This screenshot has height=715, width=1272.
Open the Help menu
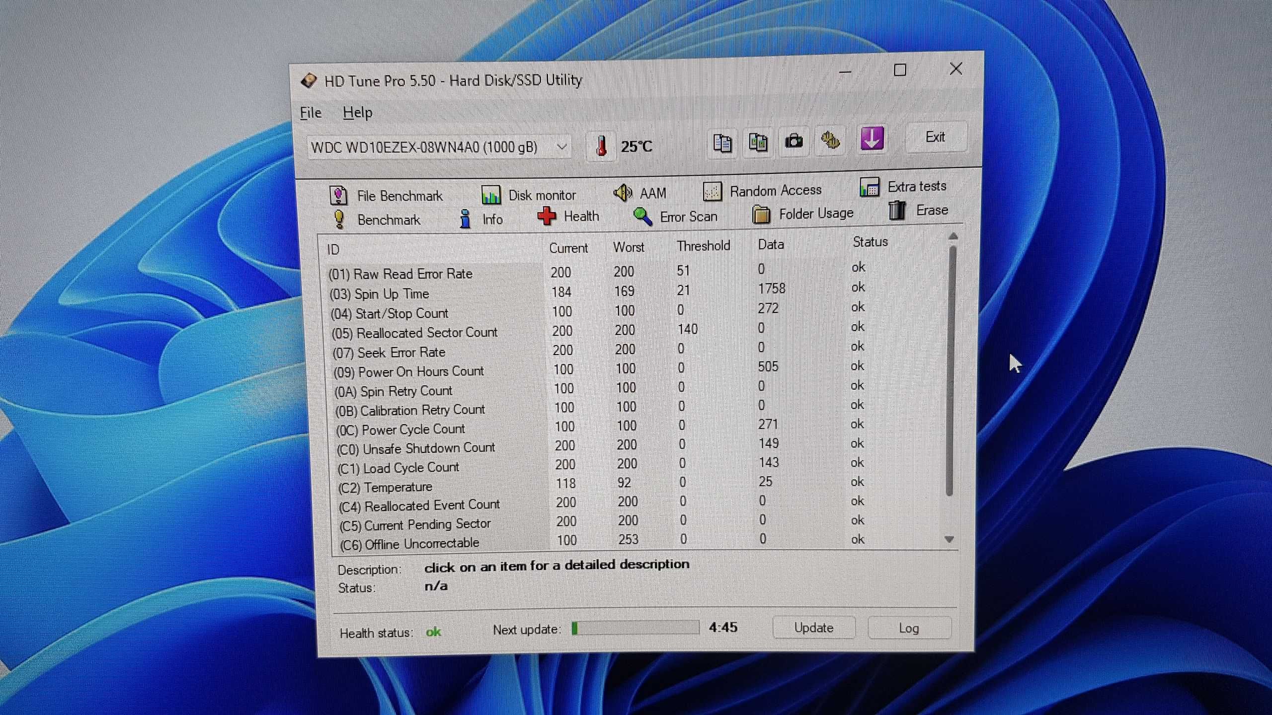pos(357,113)
